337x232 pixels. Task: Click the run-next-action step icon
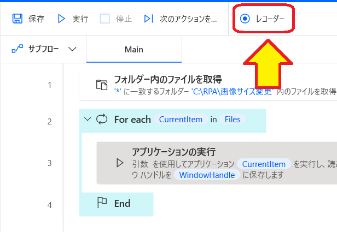148,19
